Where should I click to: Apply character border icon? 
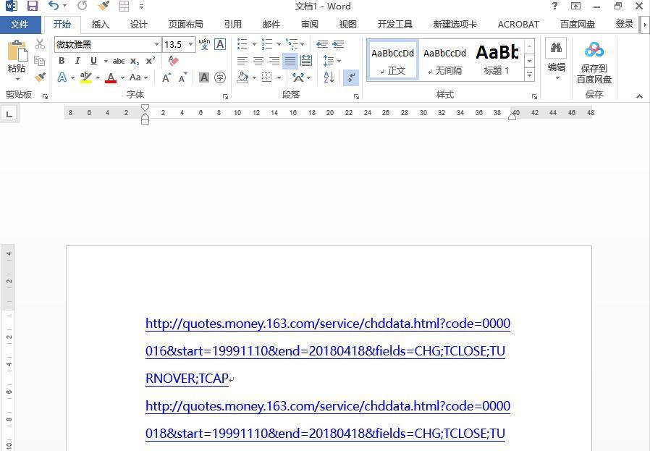point(220,44)
